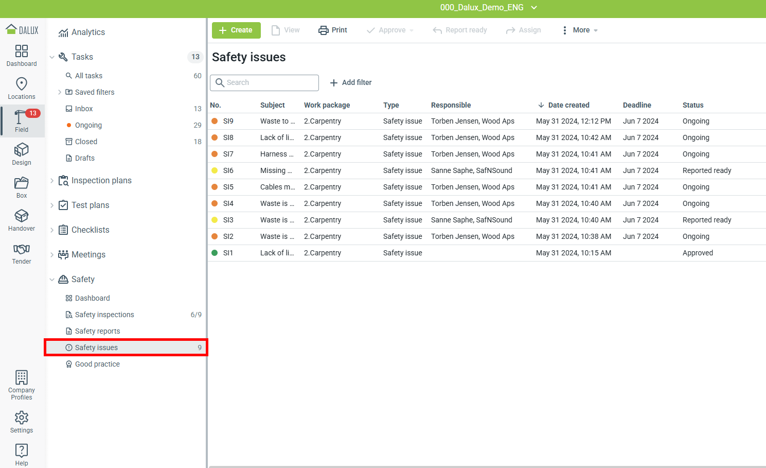
Task: Select the Field crane icon
Action: tap(21, 118)
